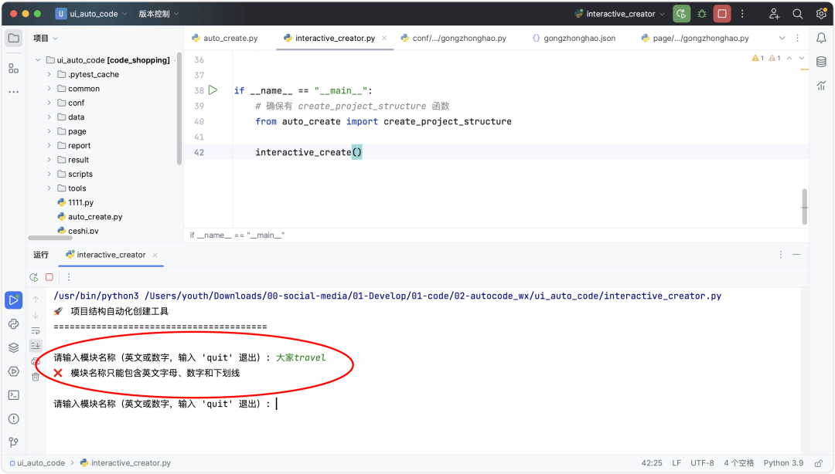Switch to the page/.../gongzhonghao.py tab
This screenshot has width=835, height=474.
[695, 39]
